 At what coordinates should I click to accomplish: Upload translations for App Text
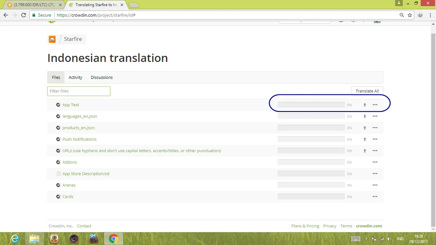coord(364,105)
